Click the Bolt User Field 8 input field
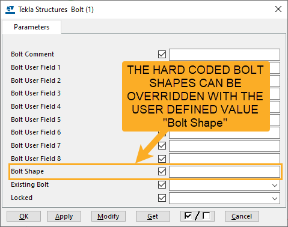Image resolution: width=288 pixels, height=227 pixels. [224, 159]
